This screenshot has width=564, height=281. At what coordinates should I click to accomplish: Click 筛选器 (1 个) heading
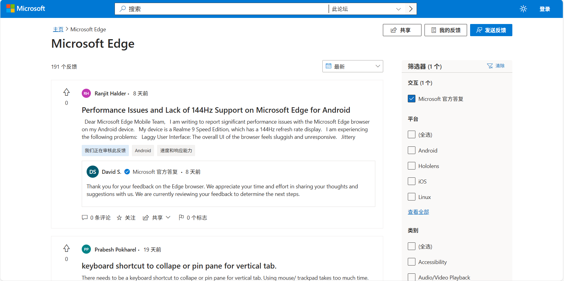click(425, 66)
